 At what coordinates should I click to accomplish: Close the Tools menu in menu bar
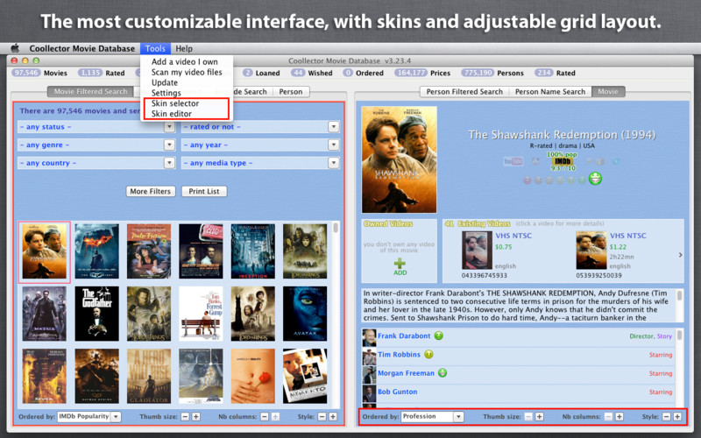[155, 48]
